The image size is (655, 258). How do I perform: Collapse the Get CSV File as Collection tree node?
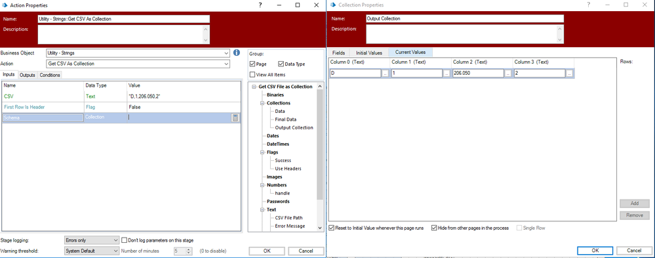point(254,87)
